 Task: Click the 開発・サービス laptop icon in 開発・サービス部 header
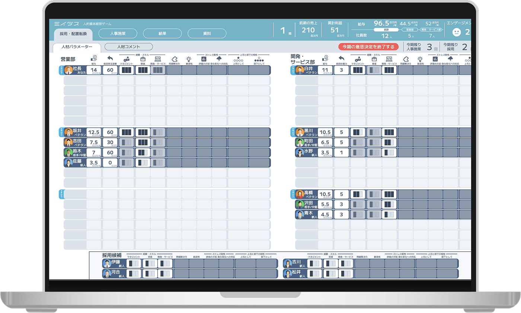[x=389, y=59]
